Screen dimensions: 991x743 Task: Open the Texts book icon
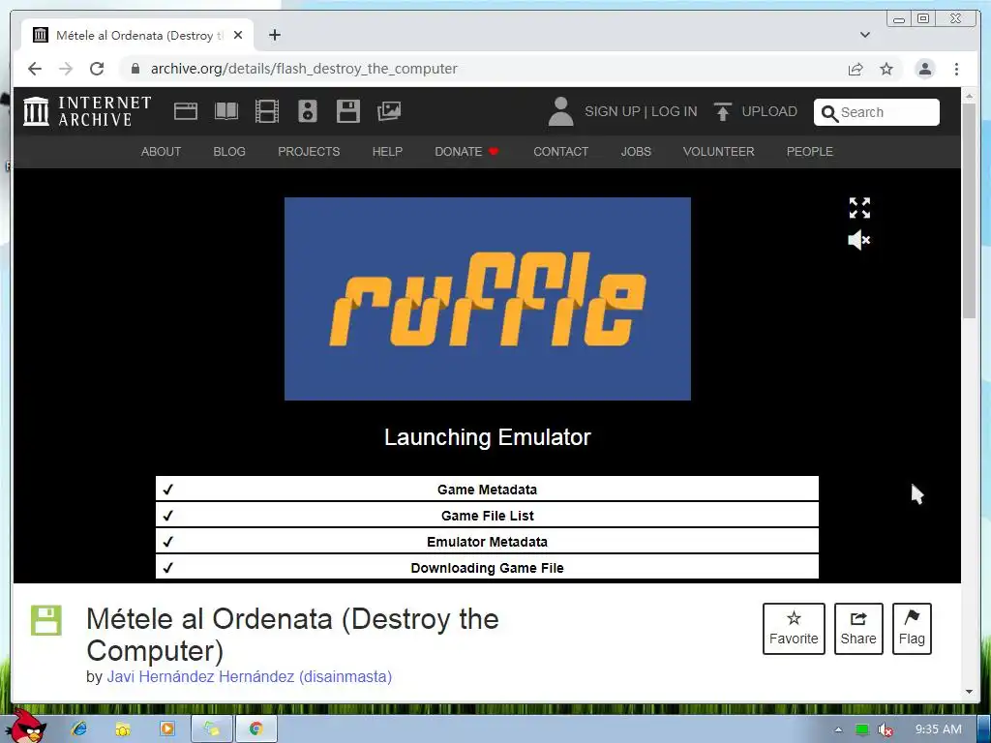pyautogui.click(x=226, y=111)
